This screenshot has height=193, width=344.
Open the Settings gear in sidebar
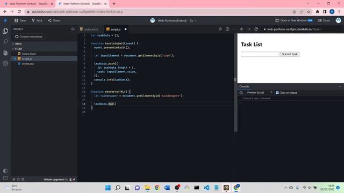click(x=5, y=63)
